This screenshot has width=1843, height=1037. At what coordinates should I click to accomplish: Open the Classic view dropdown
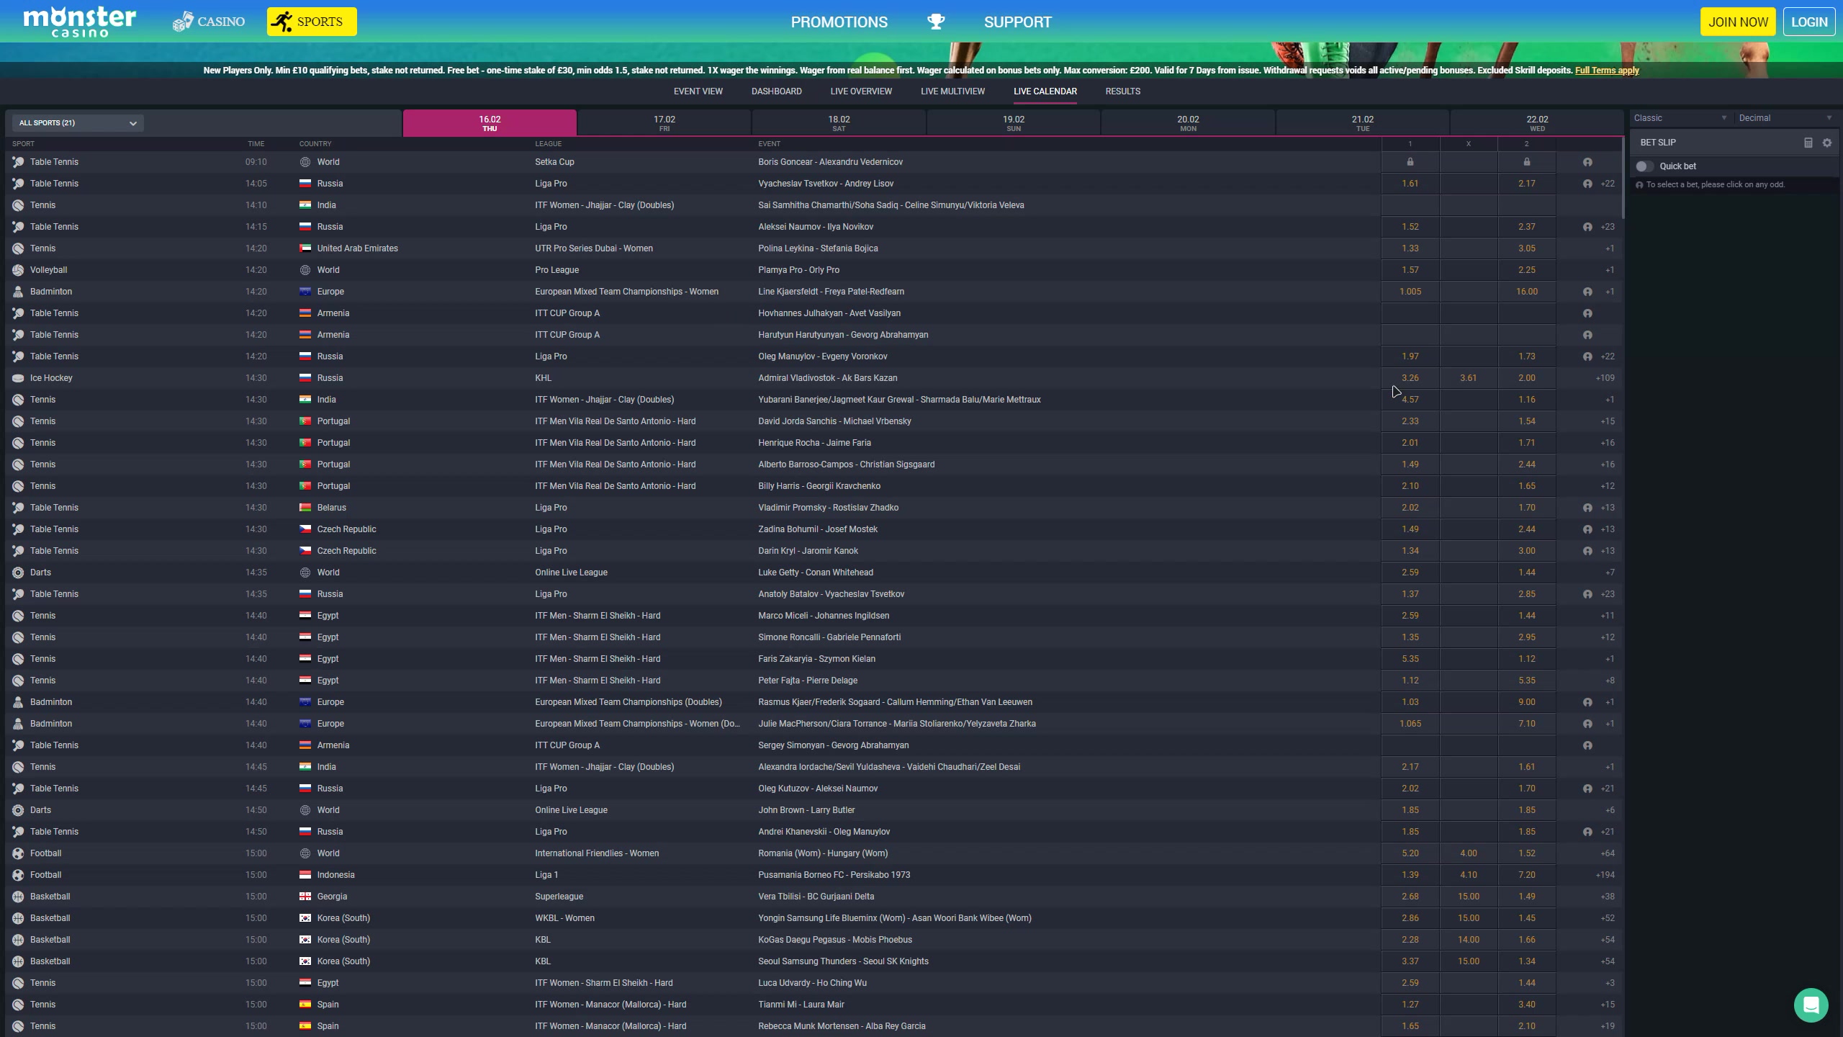[1680, 118]
